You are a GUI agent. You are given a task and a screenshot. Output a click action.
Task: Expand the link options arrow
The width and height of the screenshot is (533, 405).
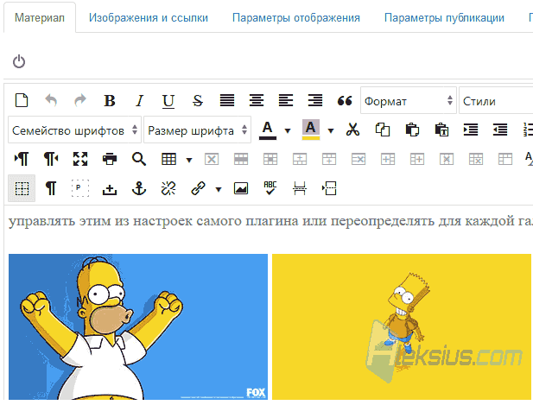tap(219, 189)
